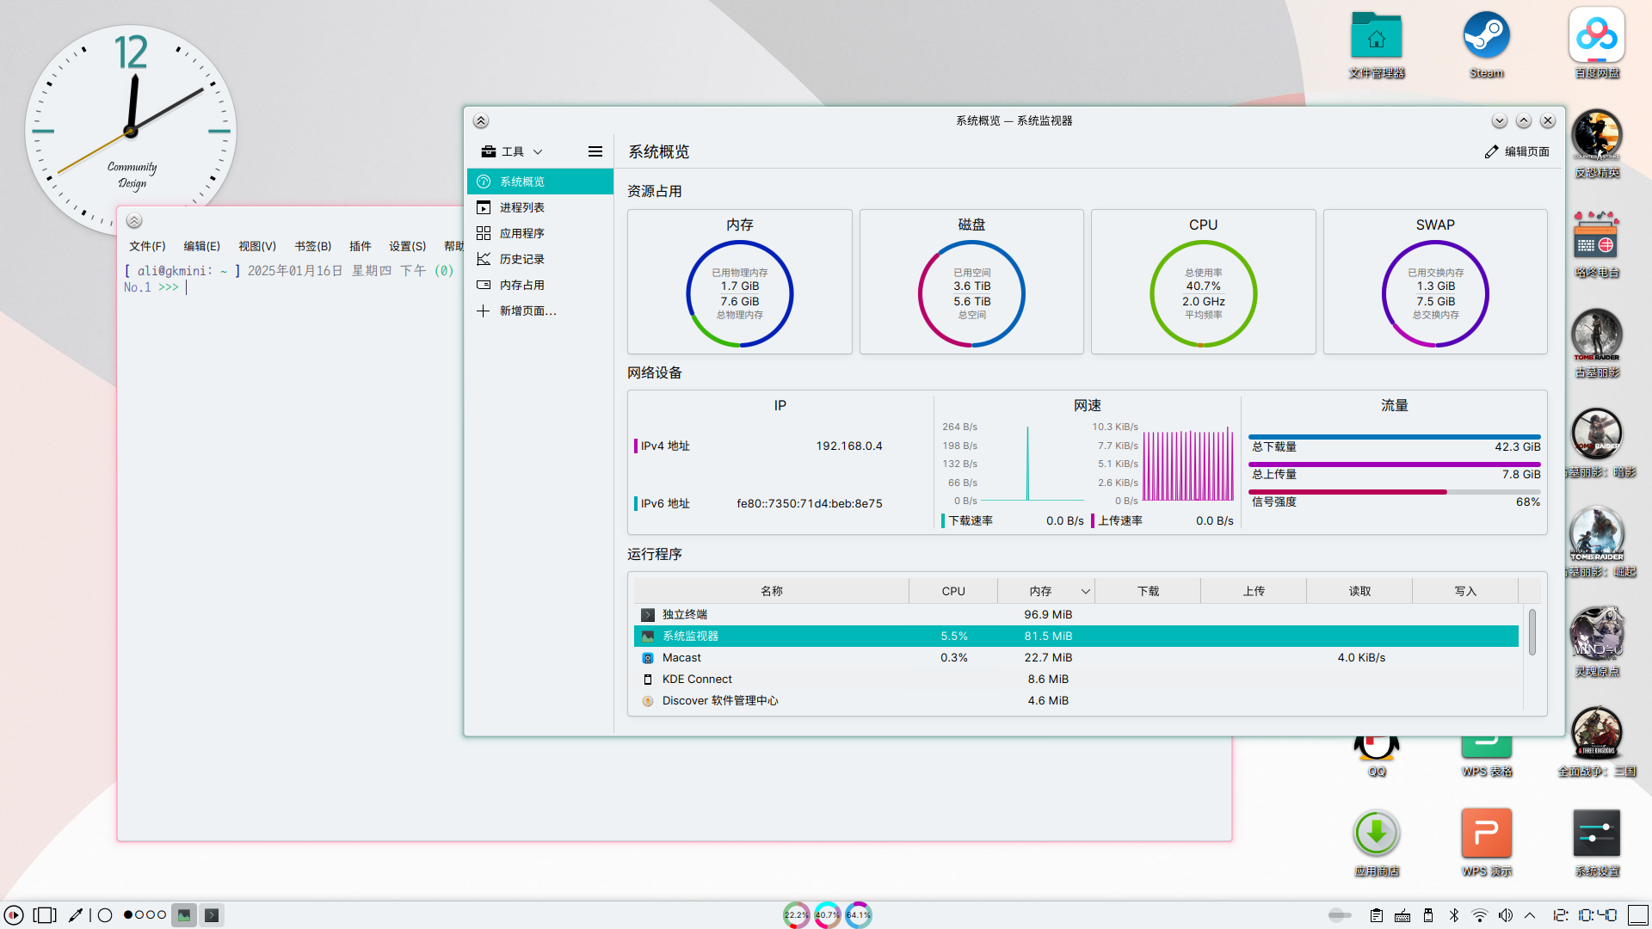Sort by 名称 column header

tap(772, 591)
